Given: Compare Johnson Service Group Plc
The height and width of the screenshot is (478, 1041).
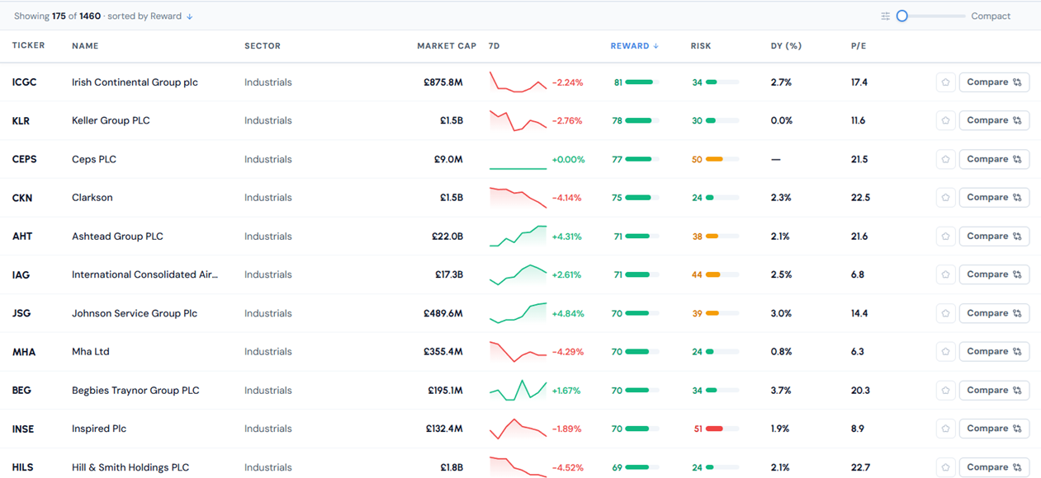Looking at the screenshot, I should pyautogui.click(x=994, y=313).
